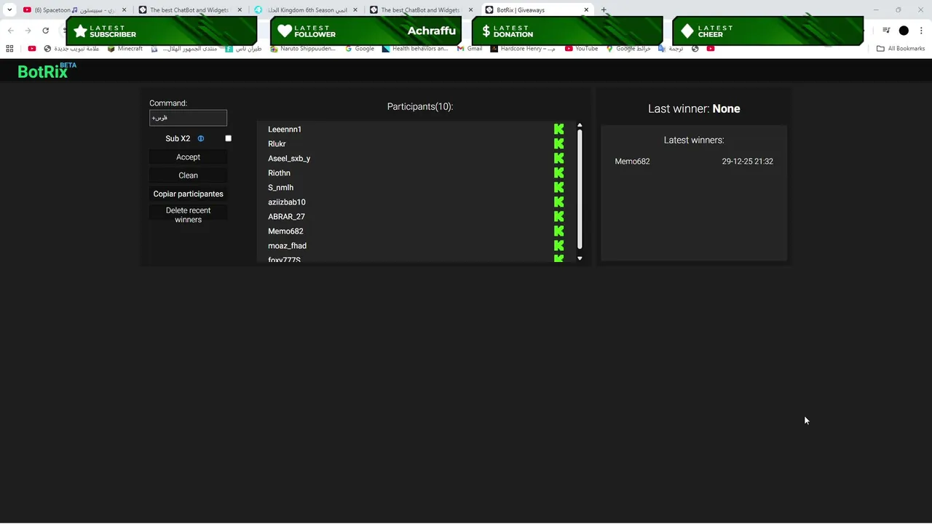
Task: Open the Chrome profile avatar
Action: [904, 31]
